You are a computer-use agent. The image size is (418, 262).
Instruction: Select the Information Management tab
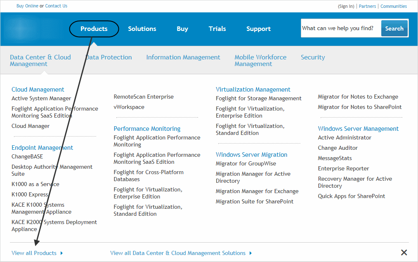[183, 57]
